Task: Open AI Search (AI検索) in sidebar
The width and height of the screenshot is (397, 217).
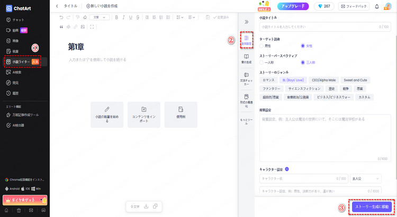Action: click(x=14, y=72)
